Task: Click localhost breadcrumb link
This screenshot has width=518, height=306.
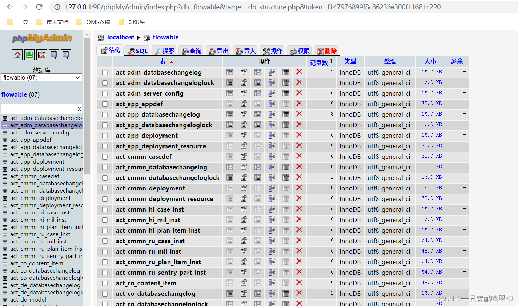Action: point(121,37)
